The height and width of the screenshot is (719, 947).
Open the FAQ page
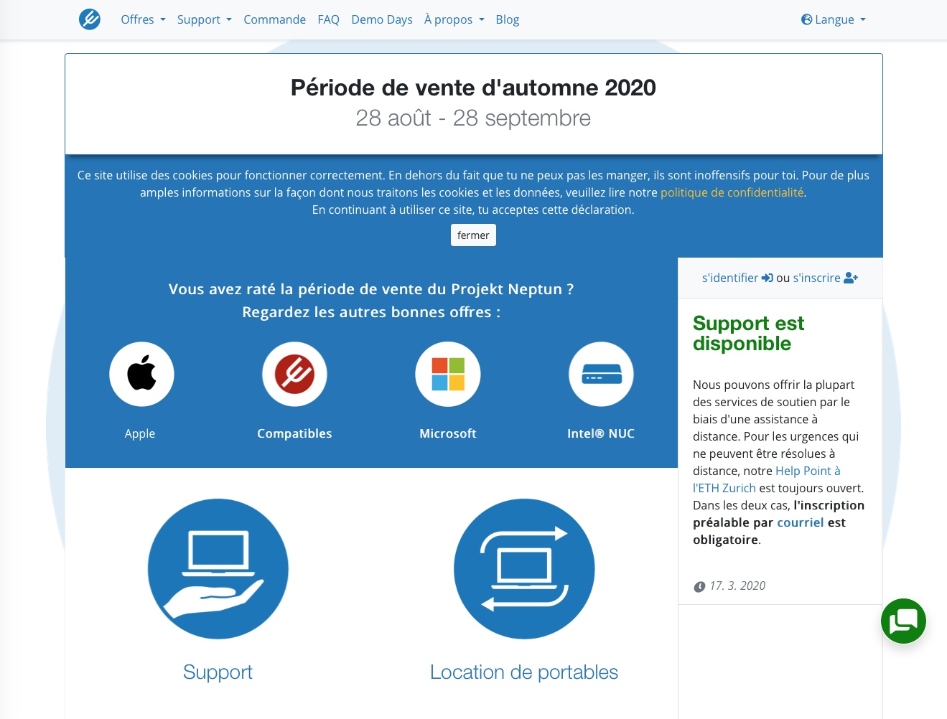coord(328,19)
